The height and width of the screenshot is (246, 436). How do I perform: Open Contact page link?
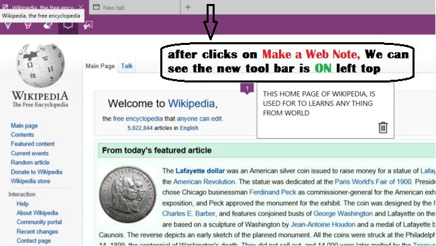point(34,241)
